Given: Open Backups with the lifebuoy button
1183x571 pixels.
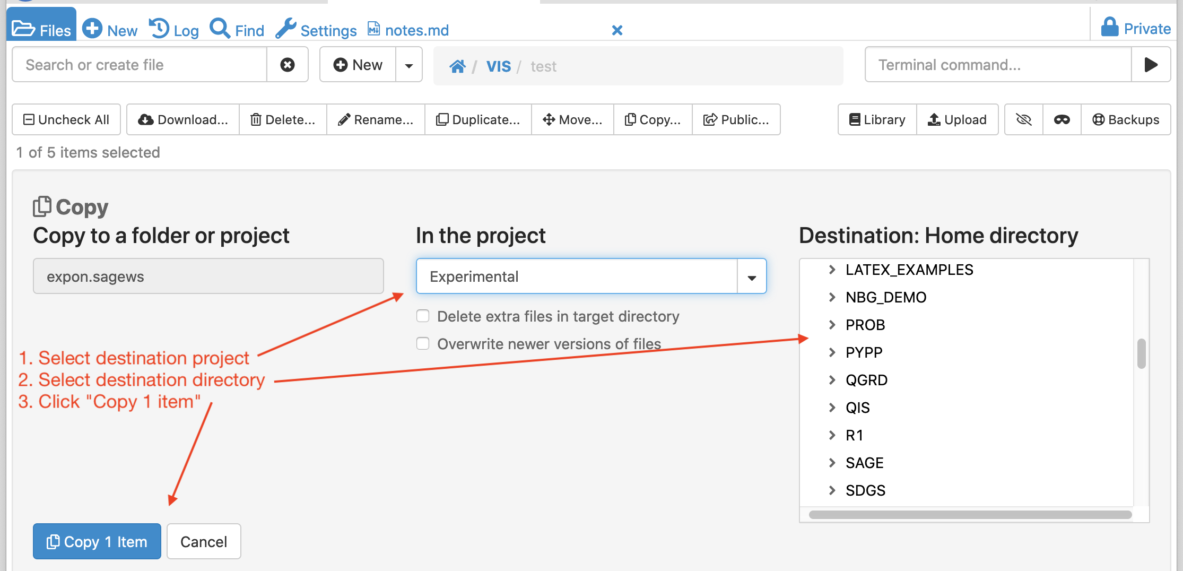Looking at the screenshot, I should [1126, 119].
